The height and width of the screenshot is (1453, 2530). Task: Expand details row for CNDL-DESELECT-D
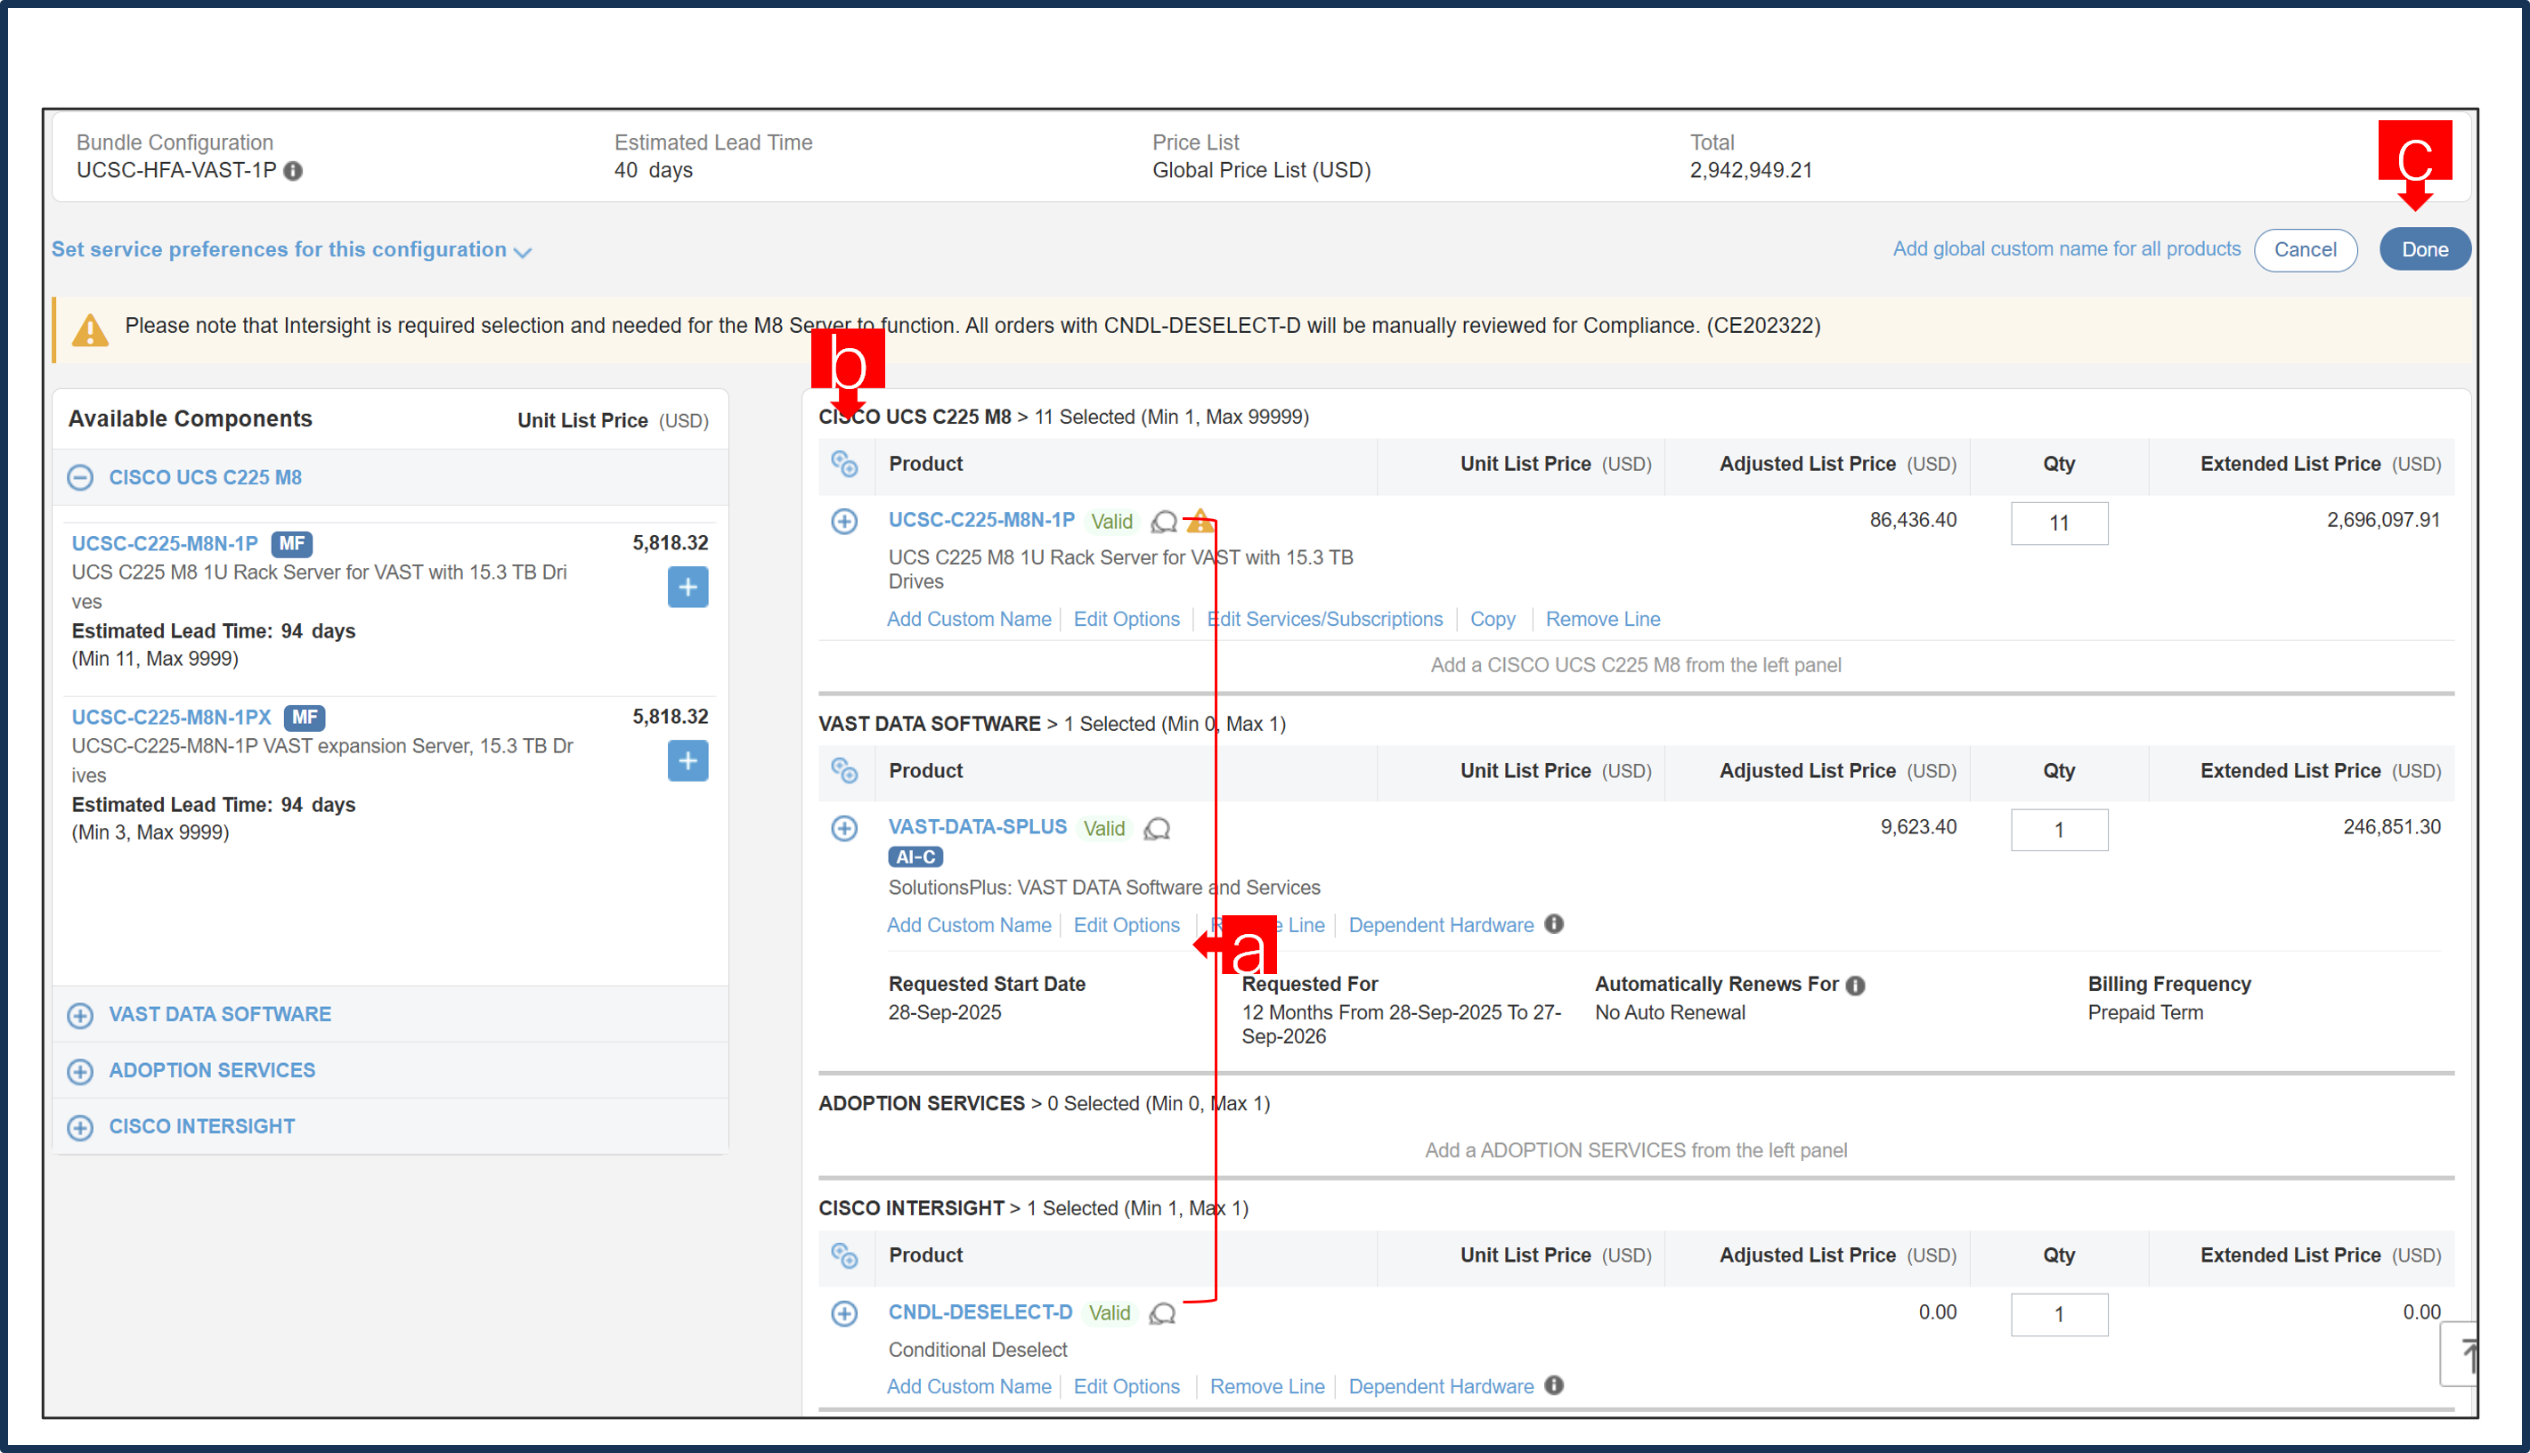[844, 1313]
